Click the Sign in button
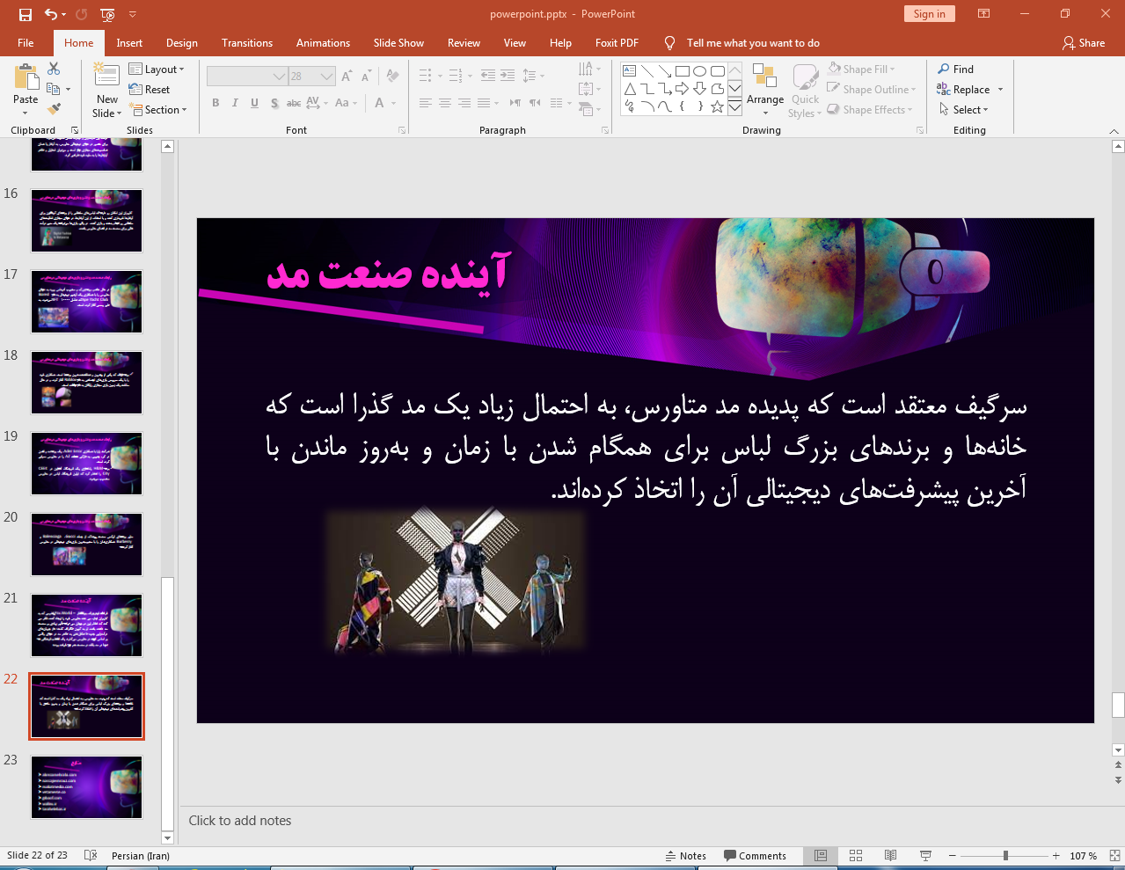The height and width of the screenshot is (870, 1125). [929, 14]
